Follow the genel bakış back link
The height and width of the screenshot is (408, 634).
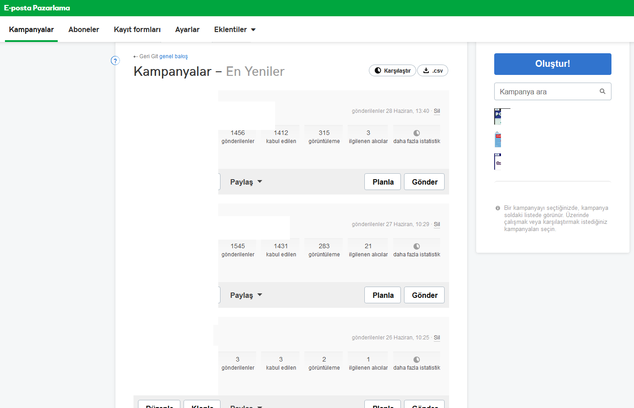click(x=174, y=56)
